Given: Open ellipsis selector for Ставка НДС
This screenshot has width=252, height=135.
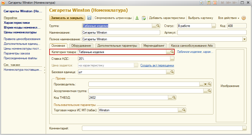Looking at the screenshot, I should point(172,59).
